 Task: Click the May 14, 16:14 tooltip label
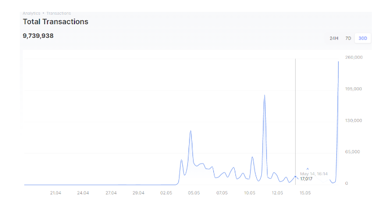coord(314,174)
